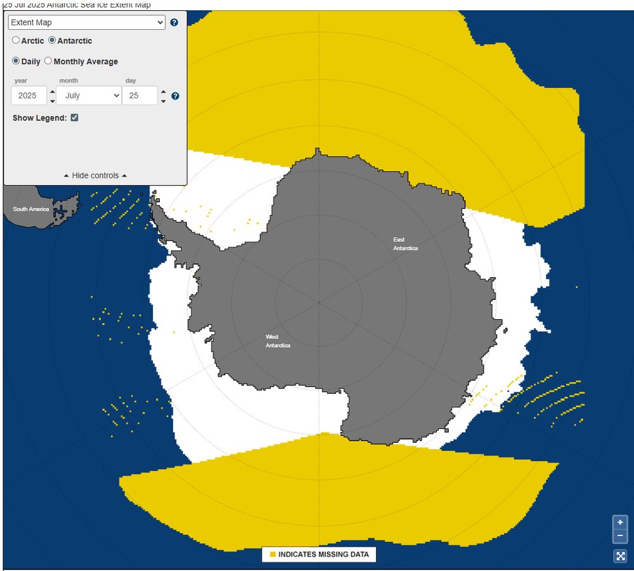Expand the map to fullscreen

(x=619, y=556)
